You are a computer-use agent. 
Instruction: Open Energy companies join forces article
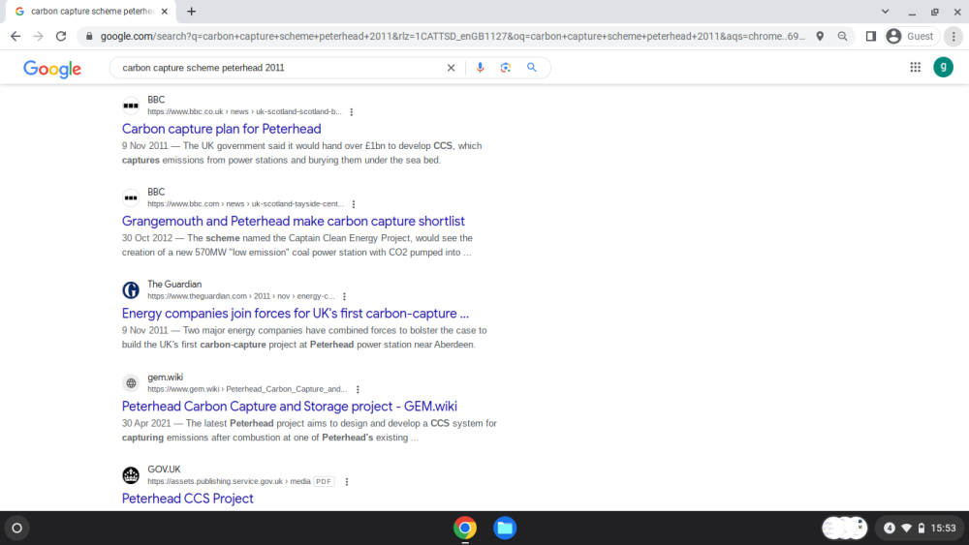[x=296, y=314]
